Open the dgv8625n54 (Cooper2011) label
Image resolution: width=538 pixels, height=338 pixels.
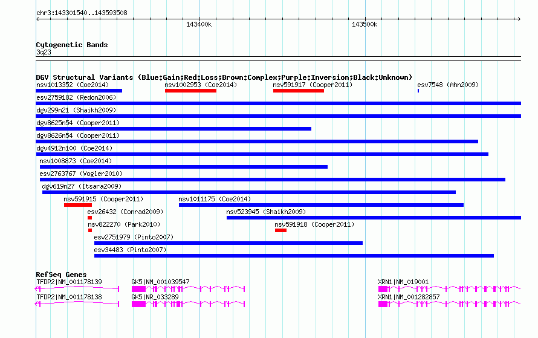coord(78,123)
